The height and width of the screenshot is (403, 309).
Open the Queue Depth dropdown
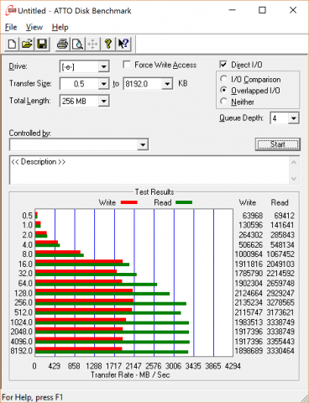click(293, 118)
